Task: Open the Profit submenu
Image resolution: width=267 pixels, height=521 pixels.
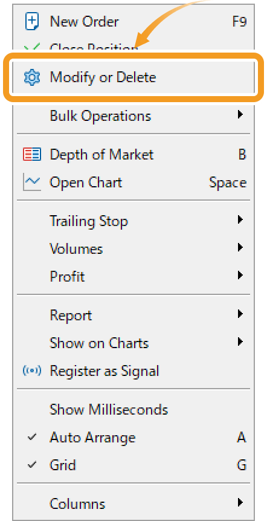Action: tap(133, 276)
